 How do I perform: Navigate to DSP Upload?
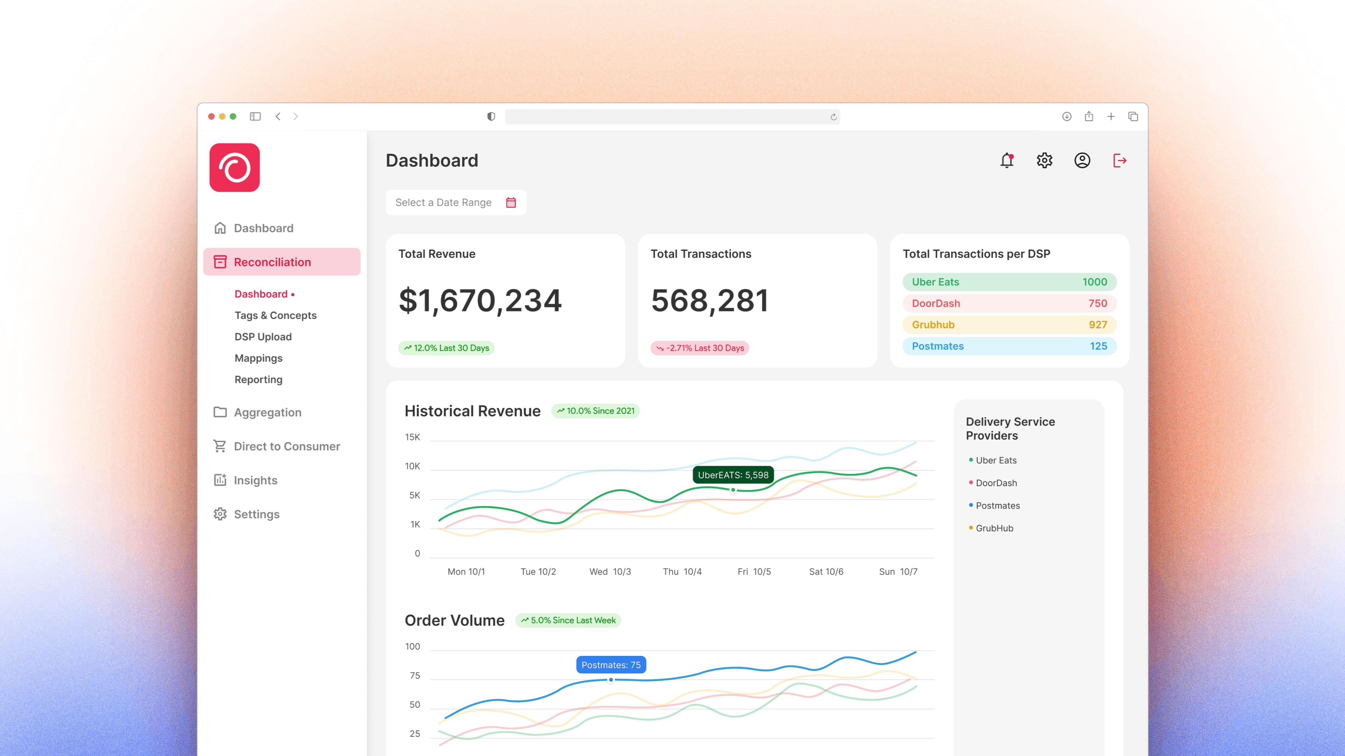coord(263,336)
